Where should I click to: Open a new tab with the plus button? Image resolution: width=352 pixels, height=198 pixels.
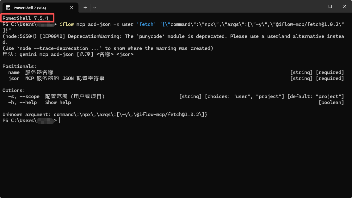click(85, 7)
